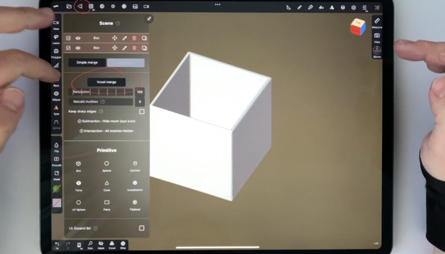Image resolution: width=445 pixels, height=254 pixels.
Task: Select the Measure tool
Action: pos(377,22)
